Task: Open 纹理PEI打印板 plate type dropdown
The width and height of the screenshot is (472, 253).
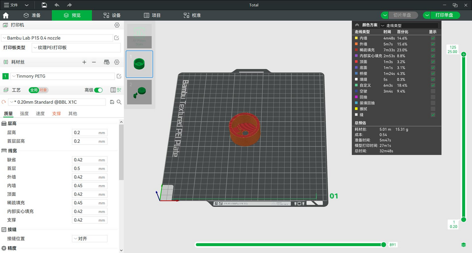Action: click(x=76, y=47)
